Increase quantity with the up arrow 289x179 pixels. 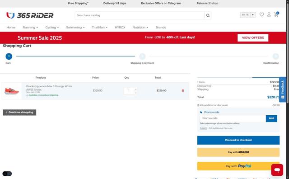coord(135,89)
